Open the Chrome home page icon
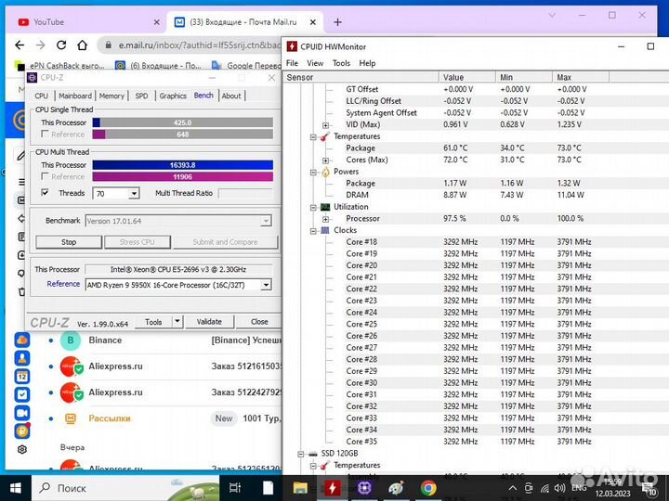This screenshot has height=501, width=669. click(83, 45)
